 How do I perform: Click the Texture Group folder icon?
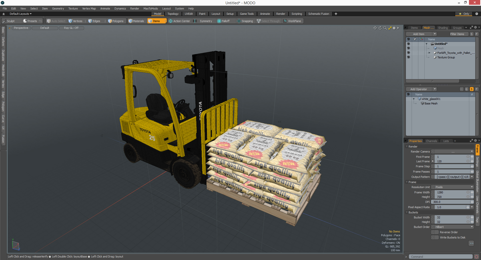tap(435, 57)
